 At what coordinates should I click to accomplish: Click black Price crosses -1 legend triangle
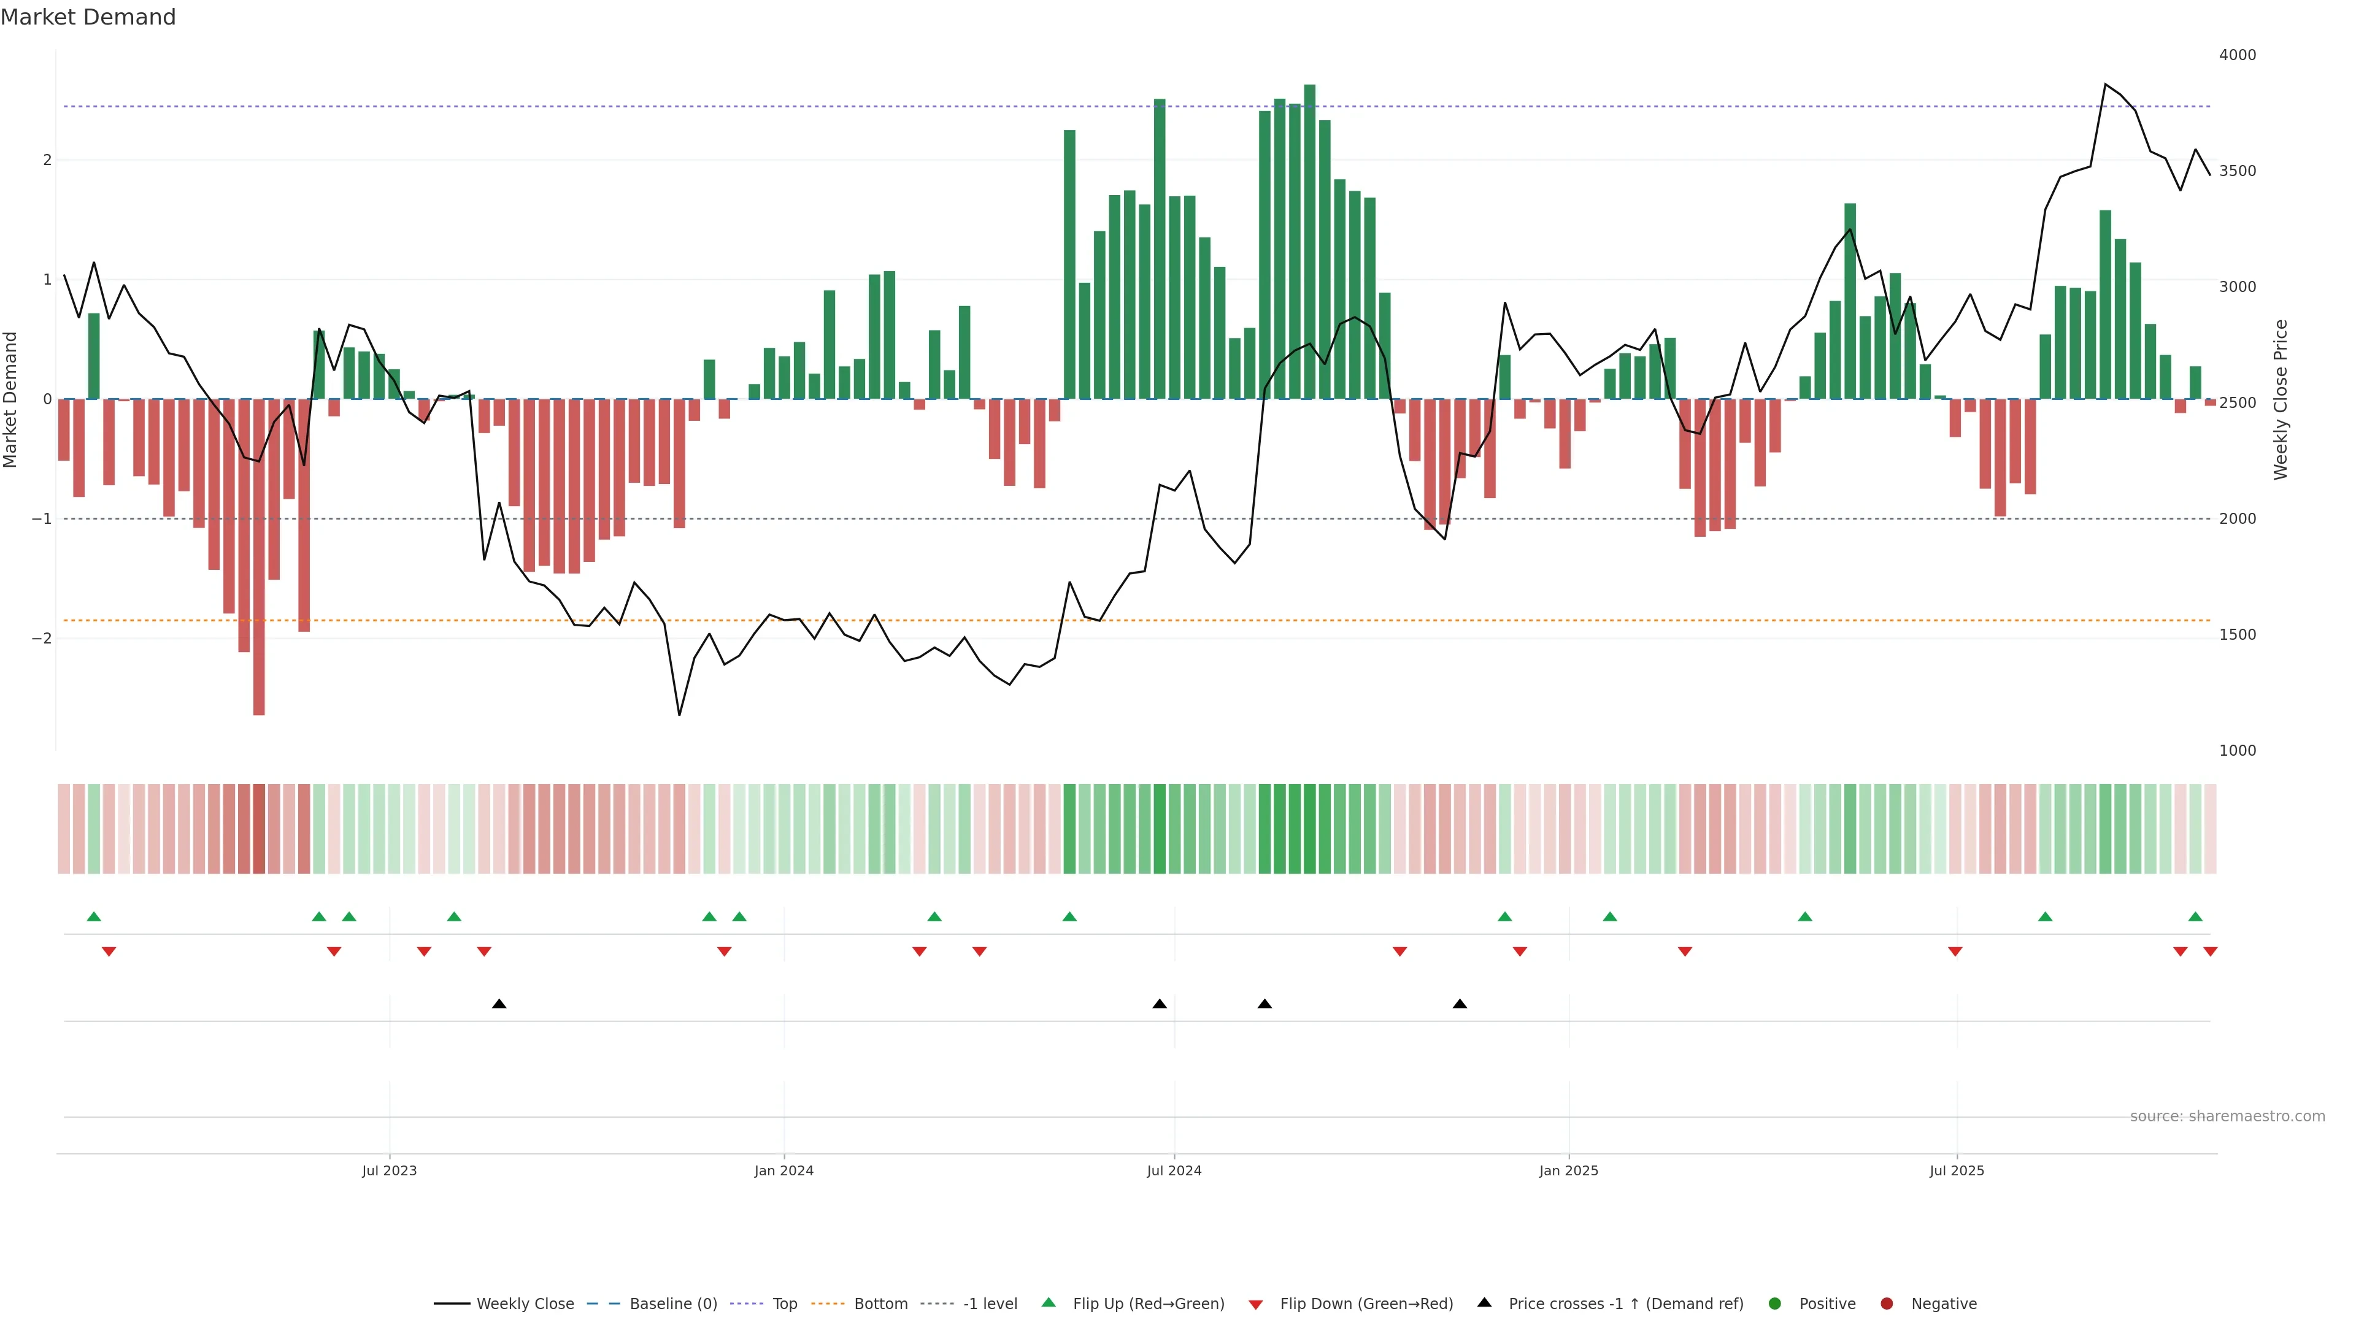click(1484, 1303)
